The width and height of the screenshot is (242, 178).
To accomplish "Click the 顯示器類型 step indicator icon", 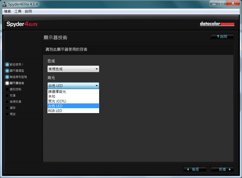I will point(7,70).
